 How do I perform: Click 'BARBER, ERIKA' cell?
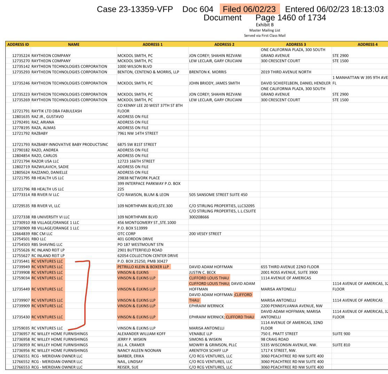click(x=131, y=356)
